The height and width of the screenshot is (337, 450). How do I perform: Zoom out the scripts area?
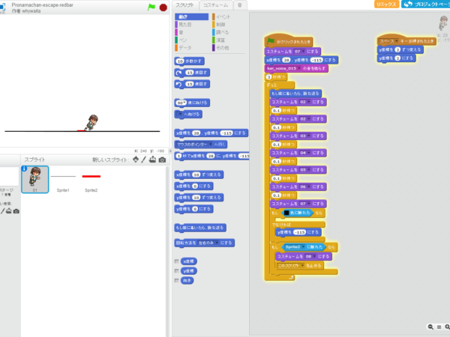430,327
